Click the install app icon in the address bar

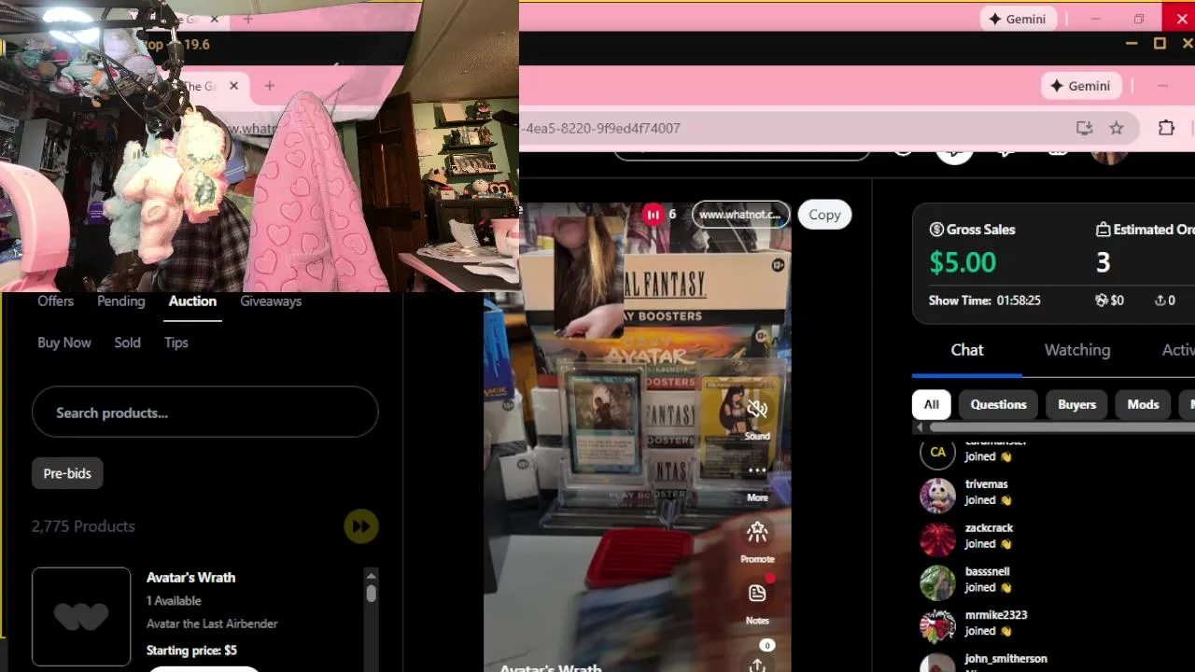click(x=1084, y=128)
